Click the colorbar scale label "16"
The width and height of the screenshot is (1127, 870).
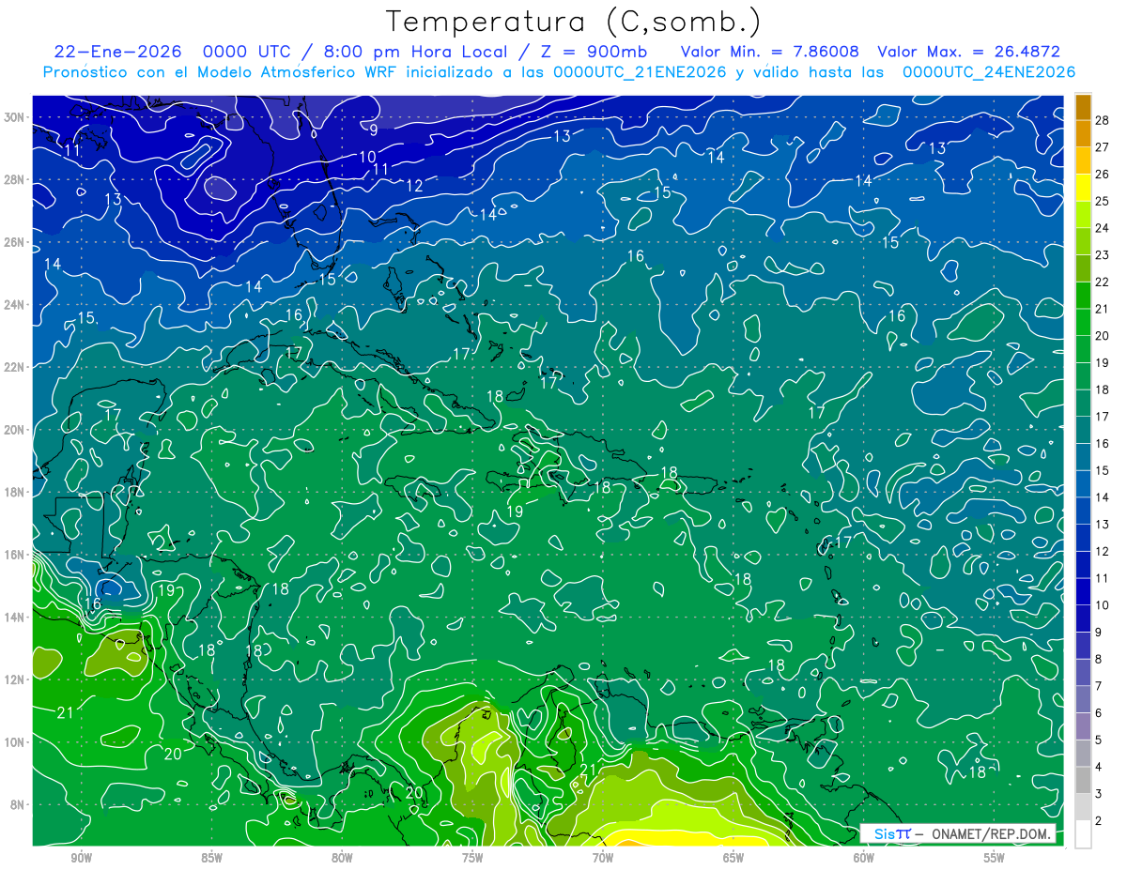click(x=1103, y=444)
